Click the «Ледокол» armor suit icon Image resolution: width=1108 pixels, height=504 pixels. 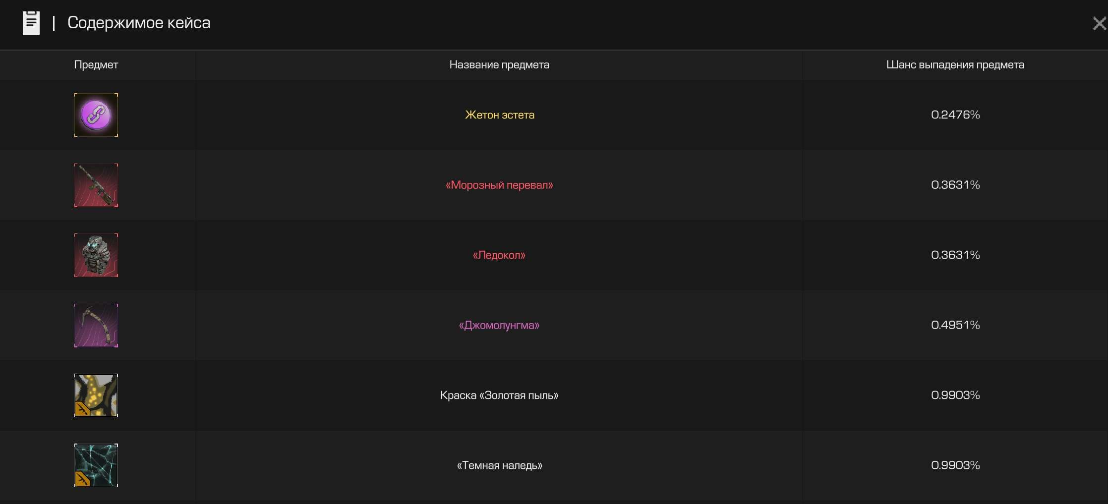click(96, 255)
